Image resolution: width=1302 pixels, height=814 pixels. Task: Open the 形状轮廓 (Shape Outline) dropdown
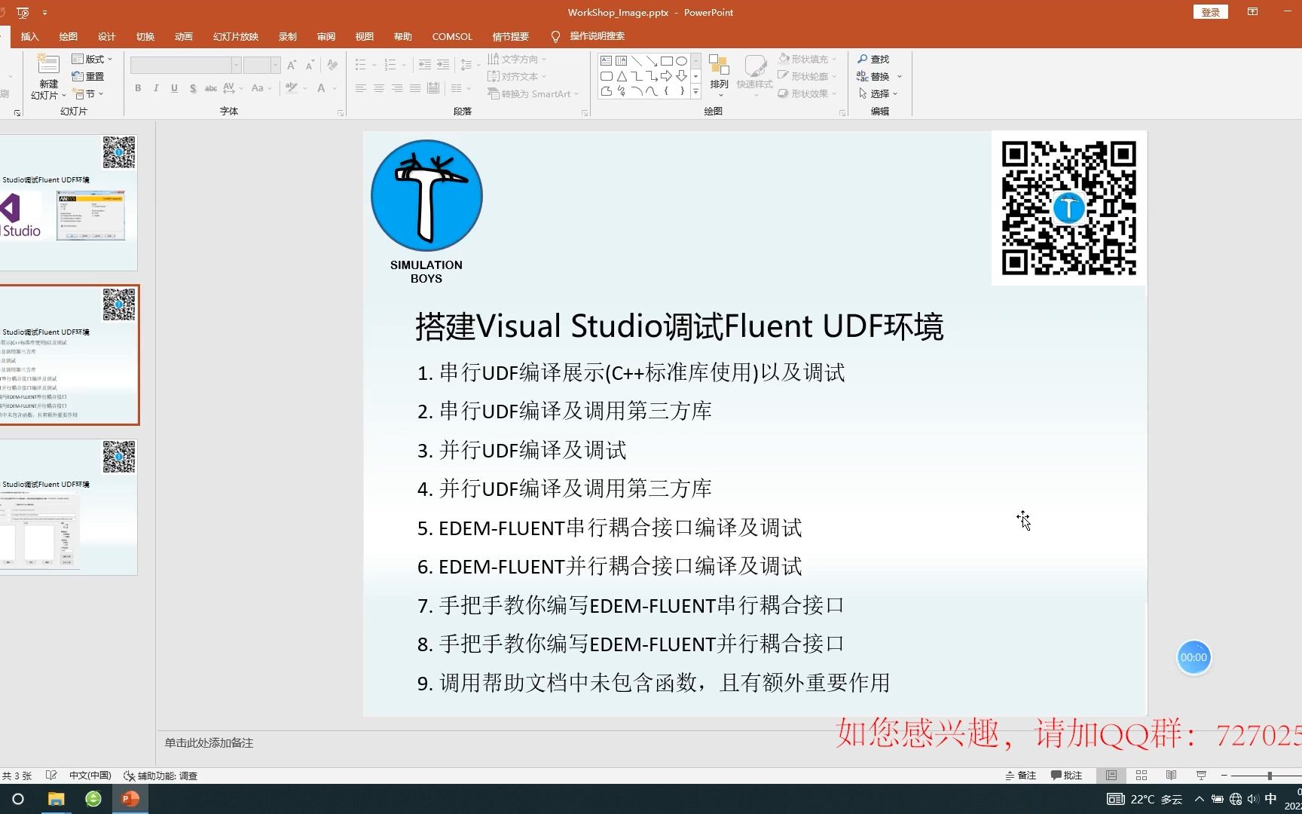click(x=807, y=75)
